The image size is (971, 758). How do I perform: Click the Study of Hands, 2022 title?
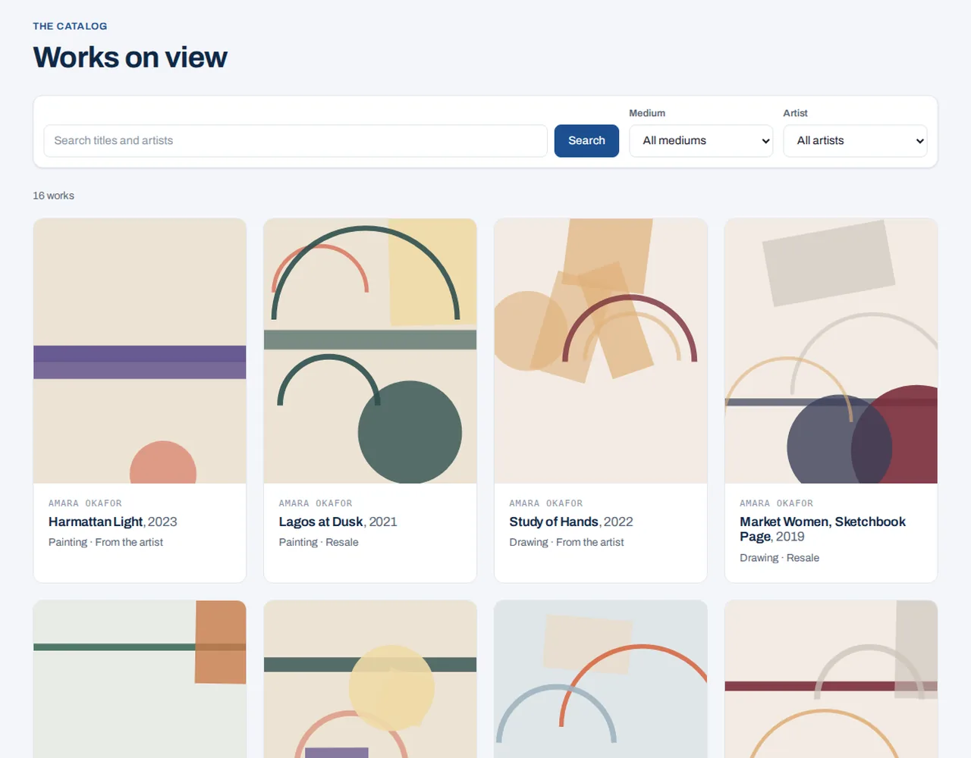570,522
